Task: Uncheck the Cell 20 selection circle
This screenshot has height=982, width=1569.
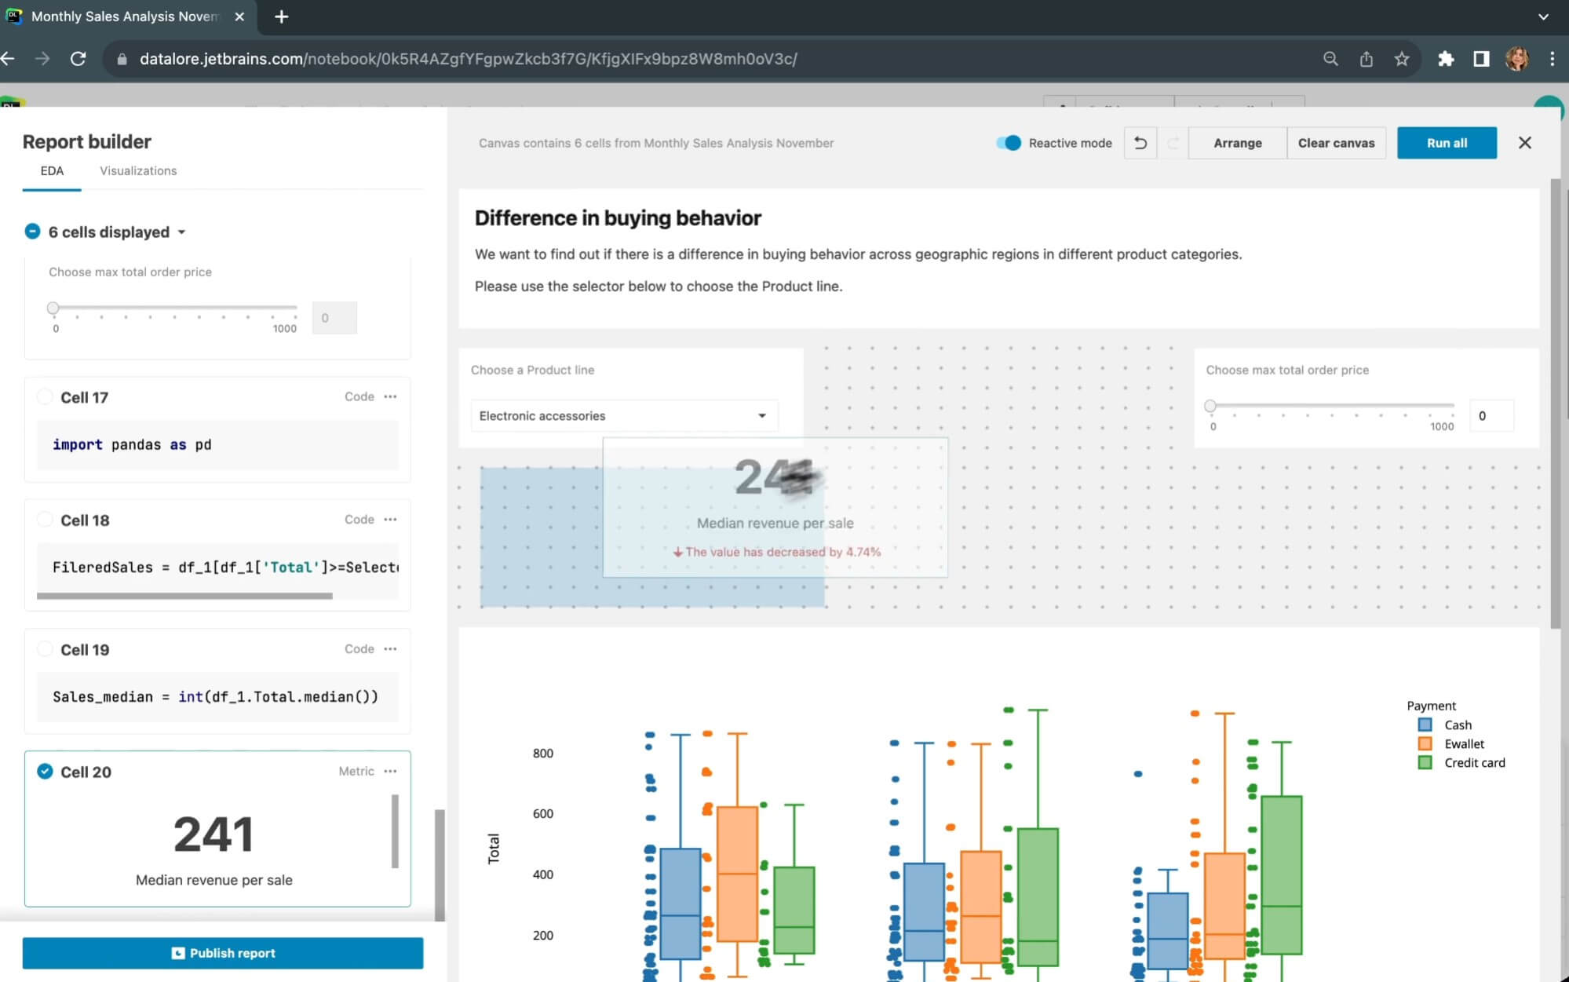Action: click(x=45, y=771)
